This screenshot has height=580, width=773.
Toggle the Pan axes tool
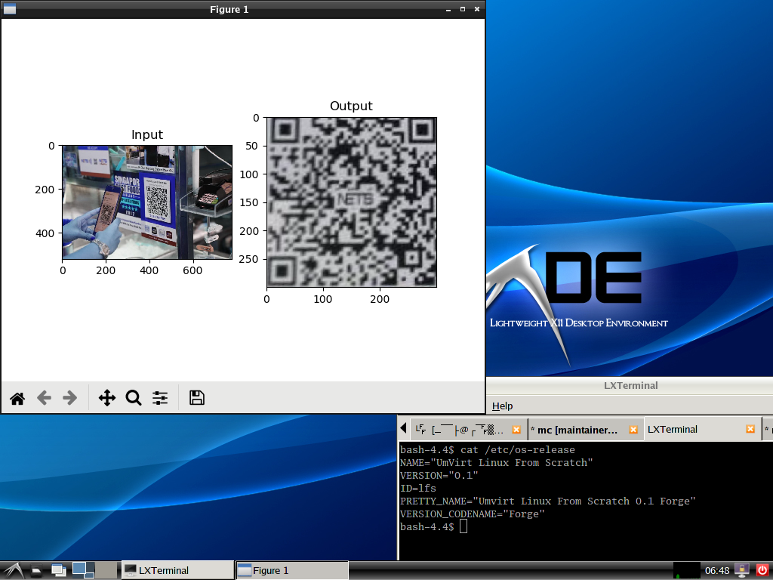coord(107,398)
